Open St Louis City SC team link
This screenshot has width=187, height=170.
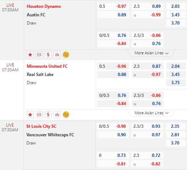tap(42, 126)
